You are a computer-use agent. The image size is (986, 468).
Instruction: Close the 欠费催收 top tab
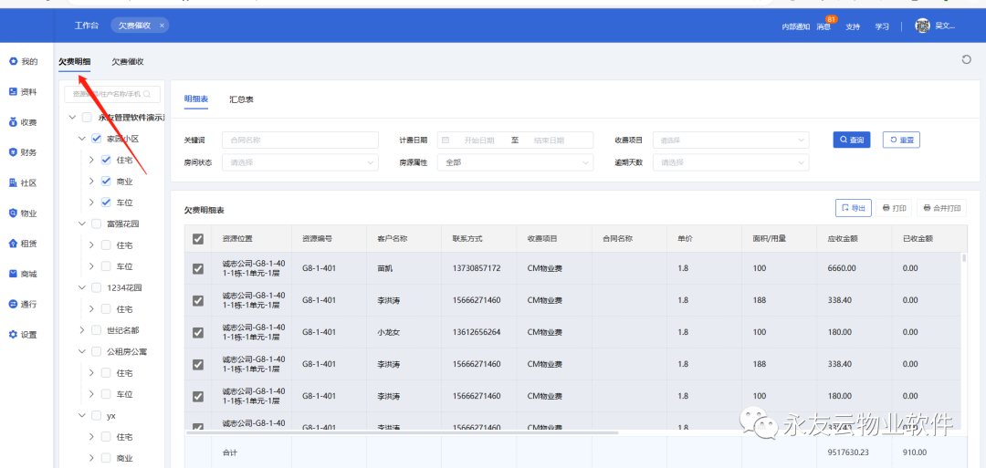point(162,26)
